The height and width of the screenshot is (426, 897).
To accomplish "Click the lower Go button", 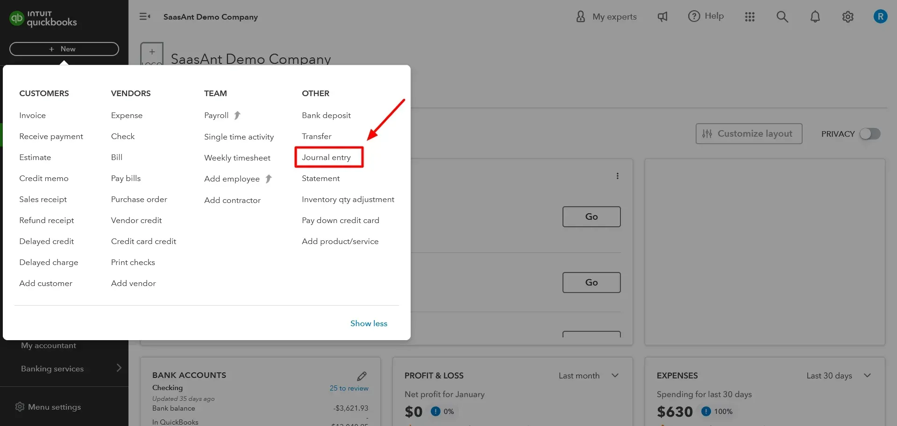I will 591,282.
